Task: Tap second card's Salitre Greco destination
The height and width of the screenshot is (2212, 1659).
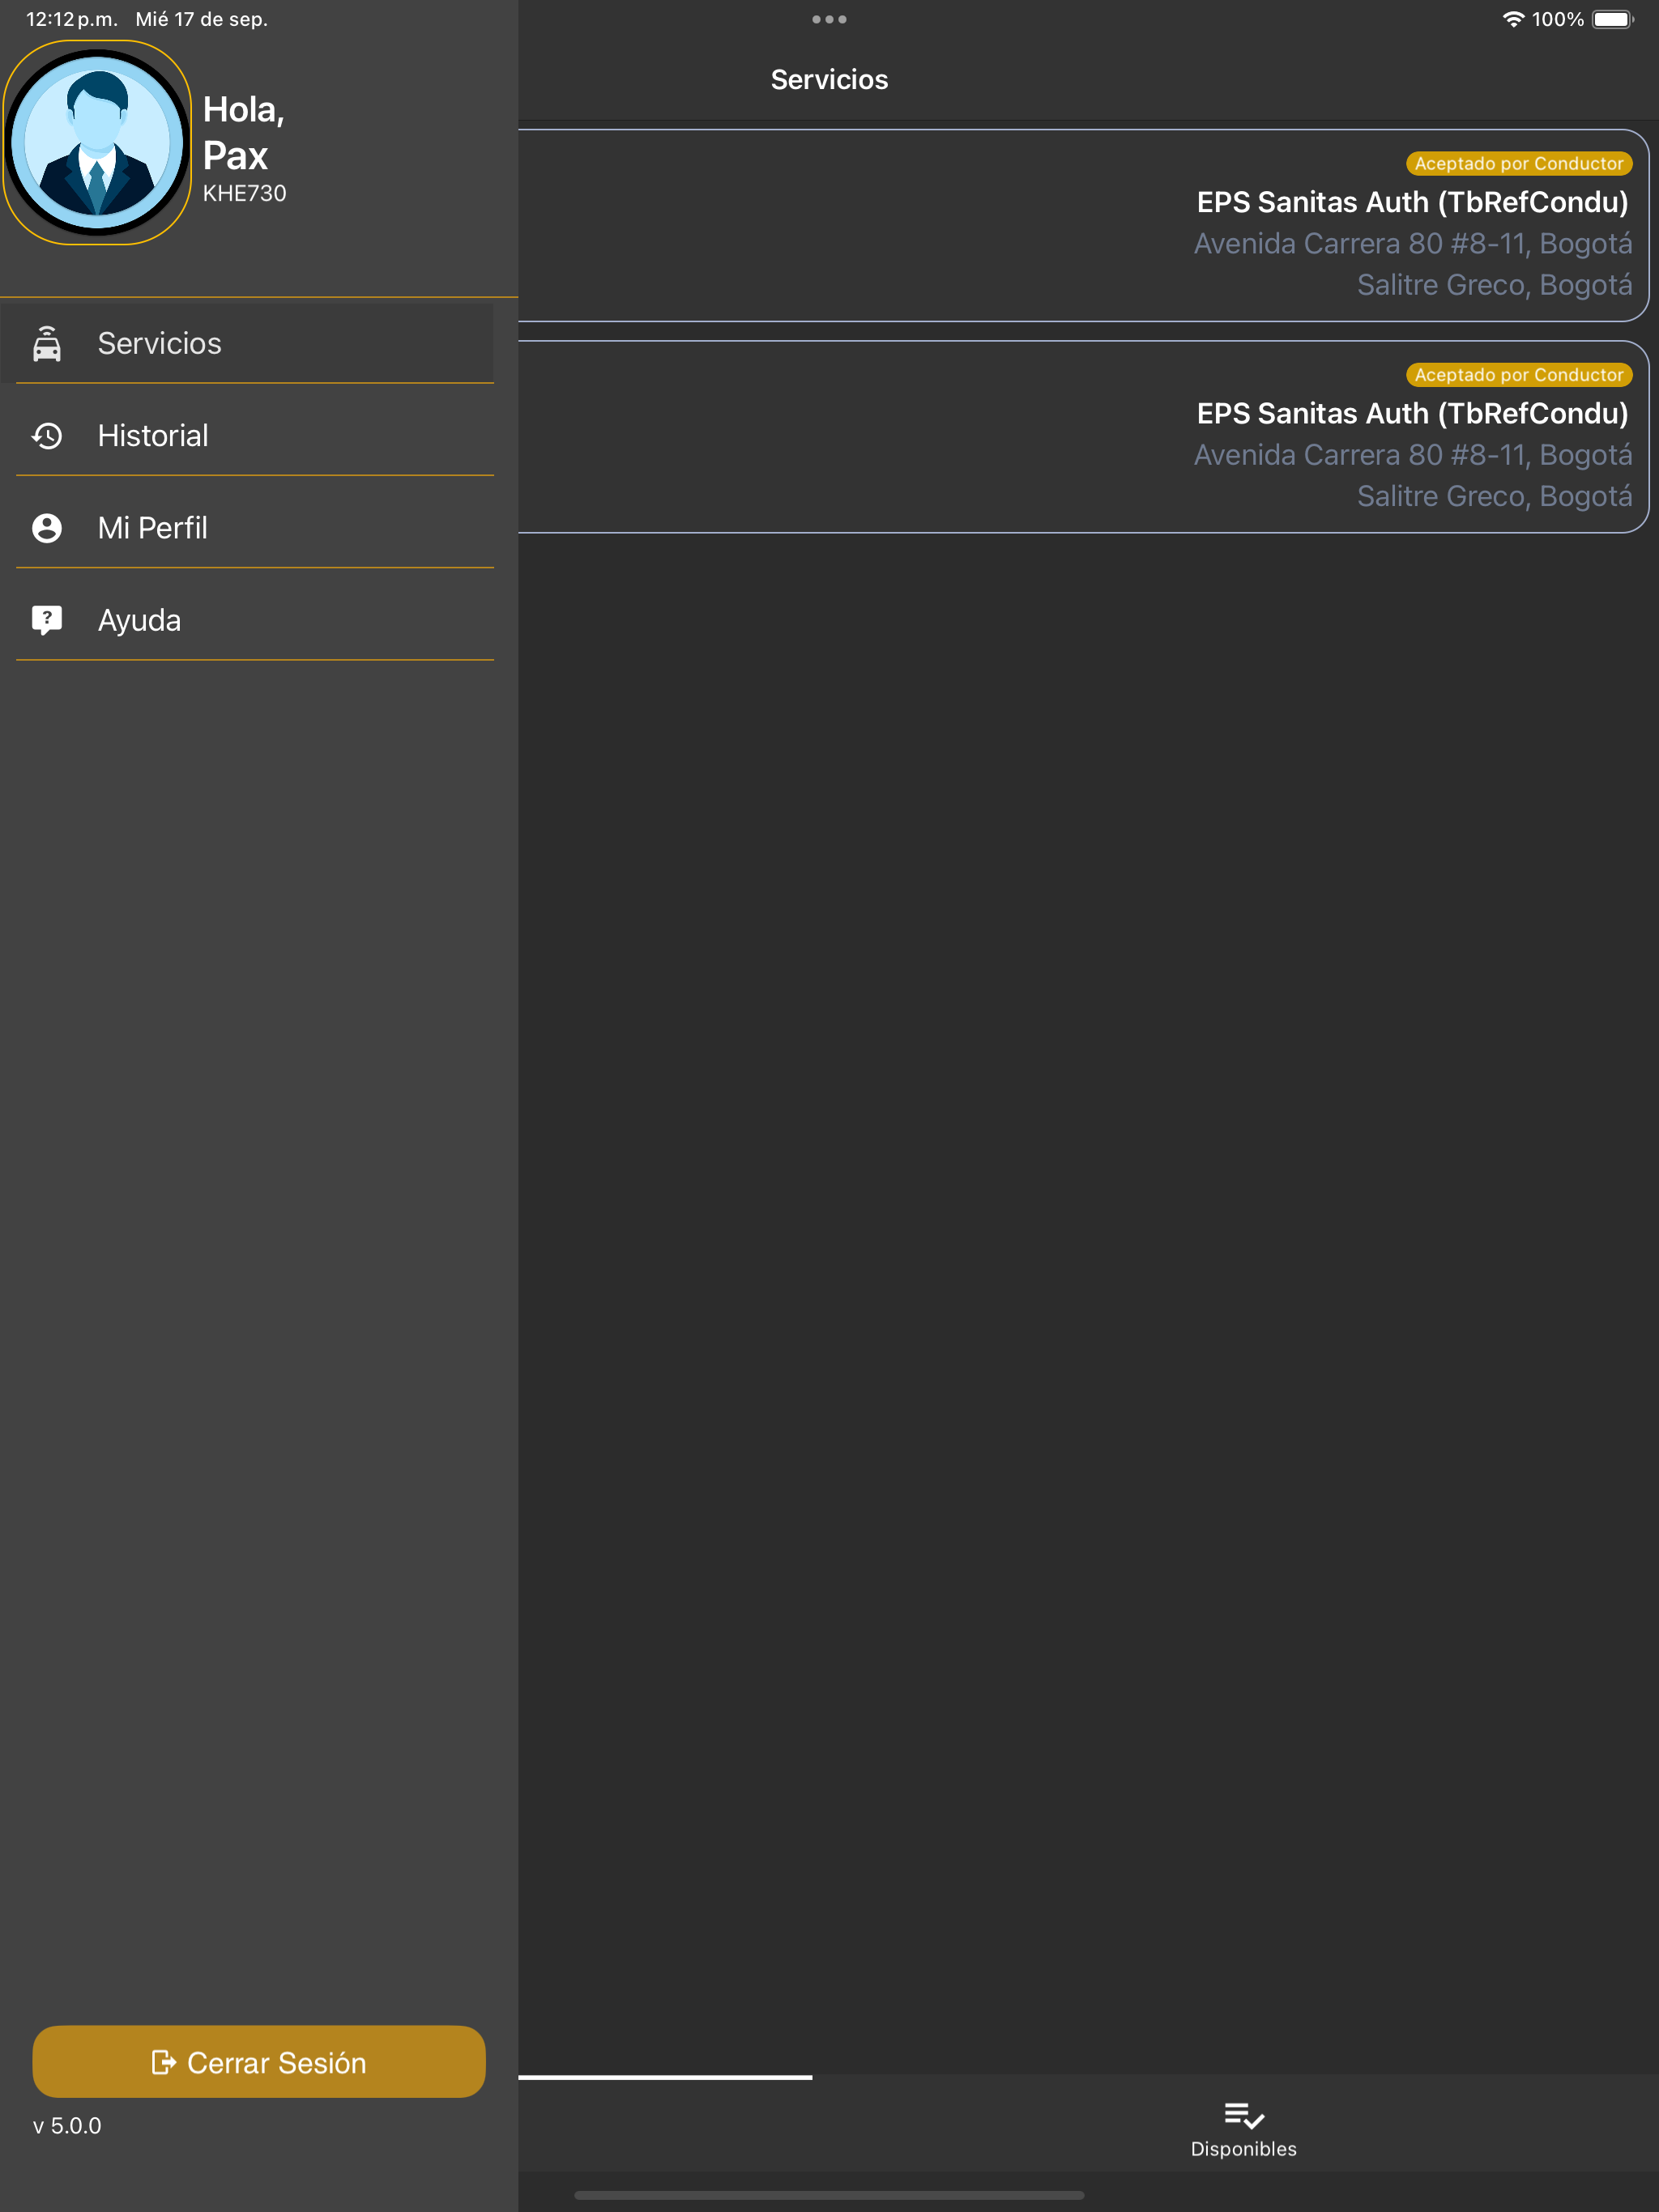Action: coord(1495,496)
